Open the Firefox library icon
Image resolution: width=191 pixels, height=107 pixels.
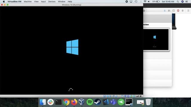click(x=169, y=11)
